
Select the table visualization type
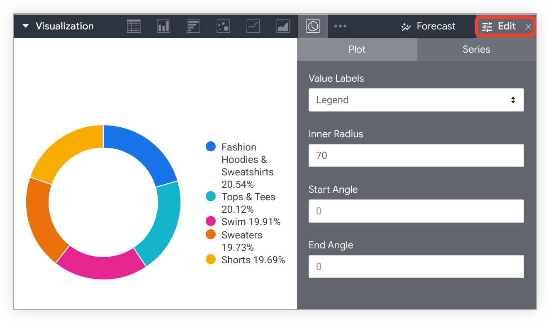pyautogui.click(x=134, y=26)
